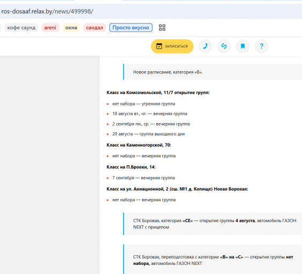Click the yellow 'Записаться' button
Viewport: 302px width, 274px height.
pos(172,46)
